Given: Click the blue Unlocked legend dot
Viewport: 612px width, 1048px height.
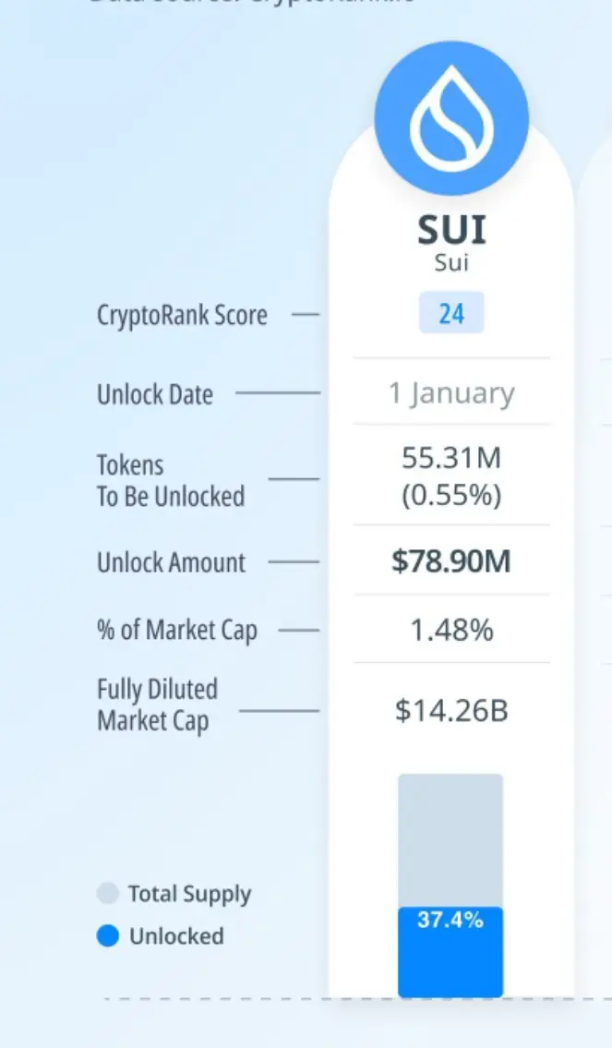Looking at the screenshot, I should point(108,935).
